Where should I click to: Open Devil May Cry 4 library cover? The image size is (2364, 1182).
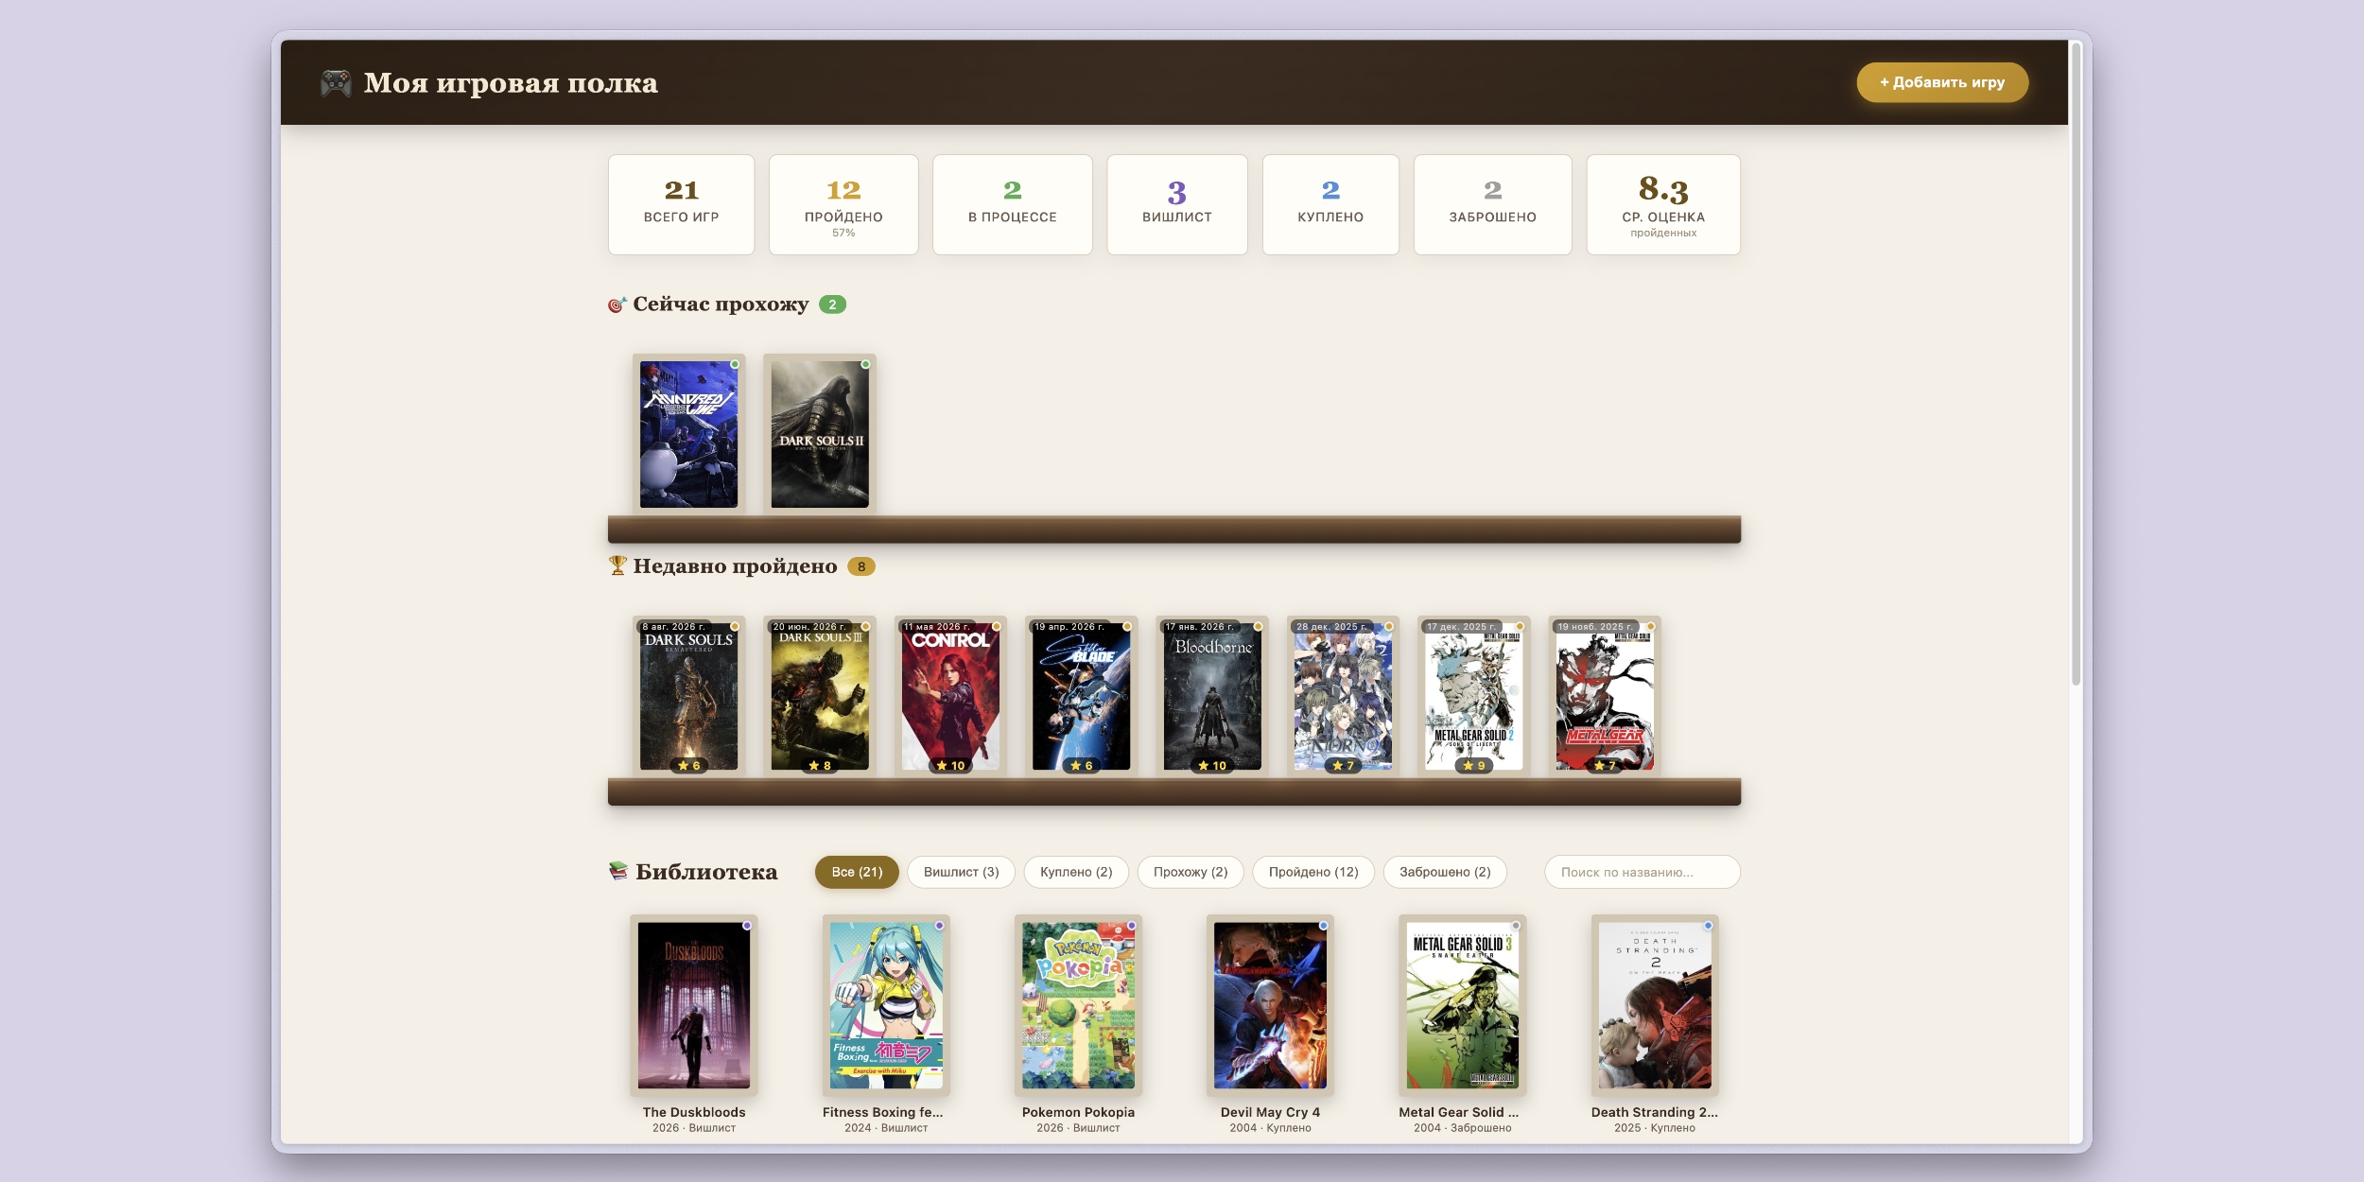1270,1005
